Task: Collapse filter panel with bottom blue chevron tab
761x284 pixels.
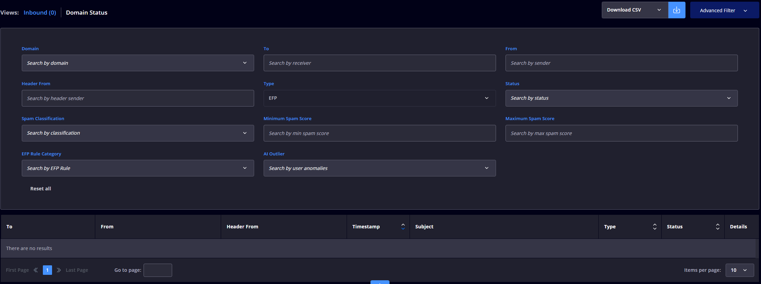Action: [380, 282]
